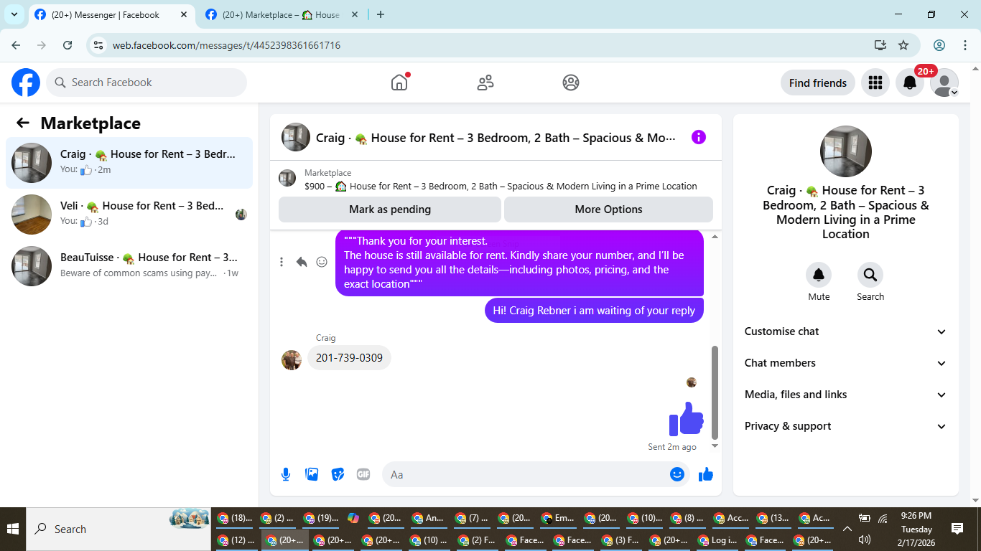Open the account profile picture menu
This screenshot has width=981, height=551.
coord(944,83)
